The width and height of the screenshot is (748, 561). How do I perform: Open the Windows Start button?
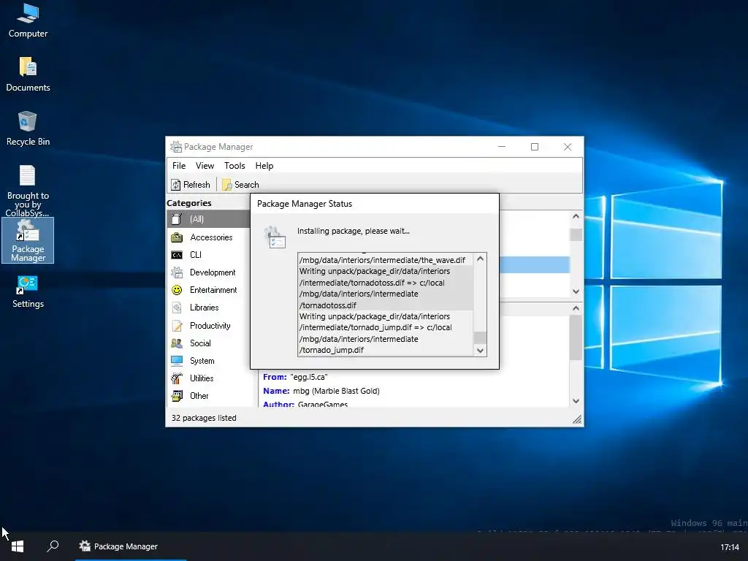(x=18, y=546)
